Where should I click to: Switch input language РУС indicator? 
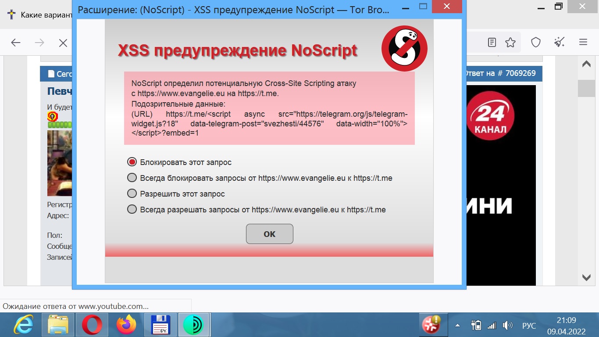529,326
